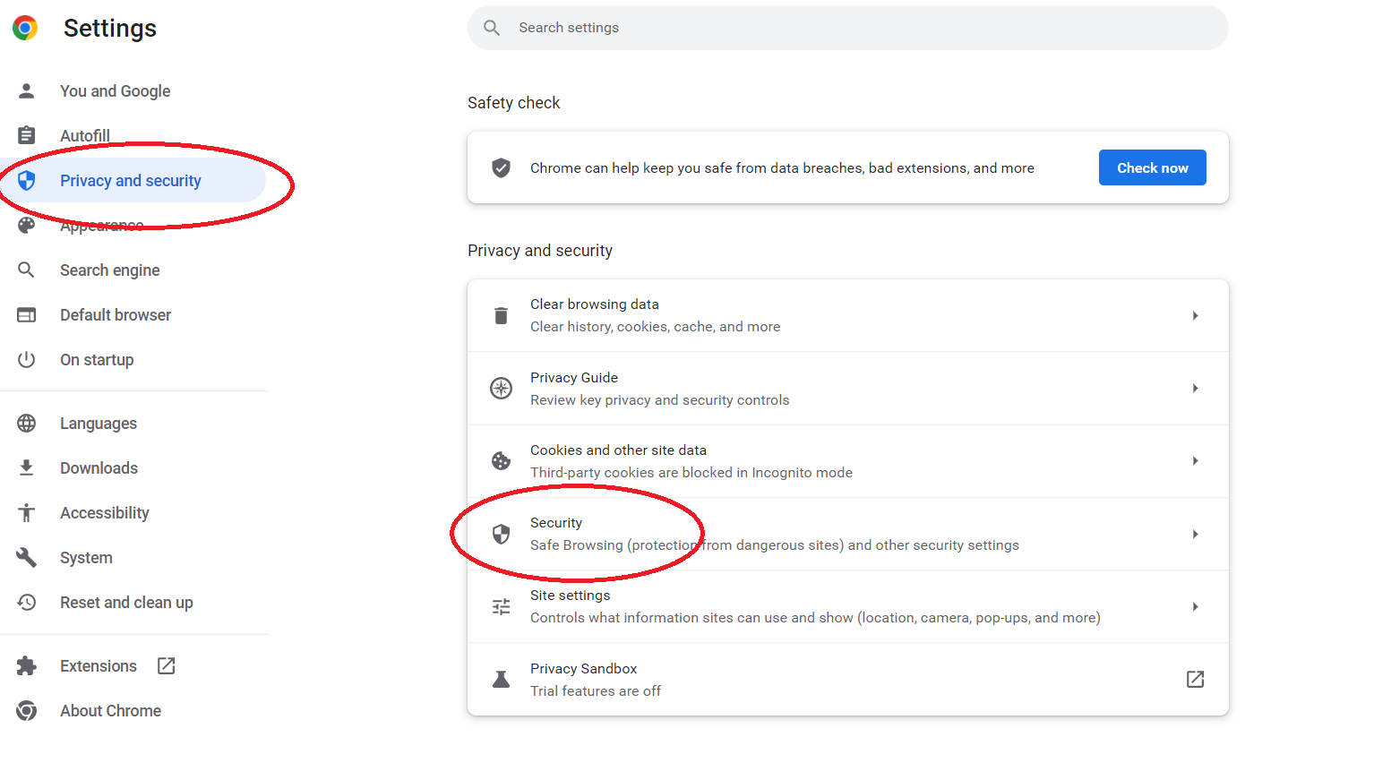This screenshot has width=1391, height=780.
Task: Select the Clear browsing data trash icon
Action: pos(501,315)
